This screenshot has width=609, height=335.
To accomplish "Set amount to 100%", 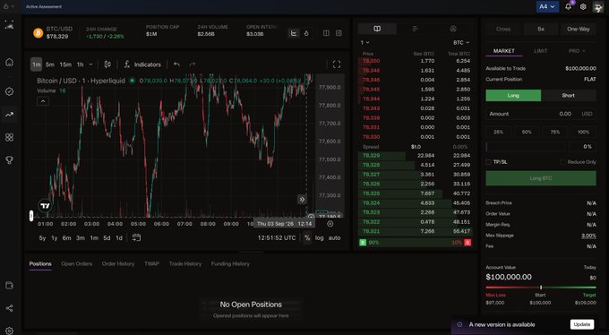I will 583,133.
